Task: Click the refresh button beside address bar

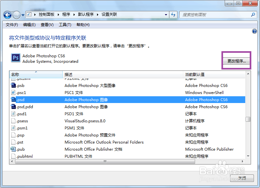Action: (173, 14)
